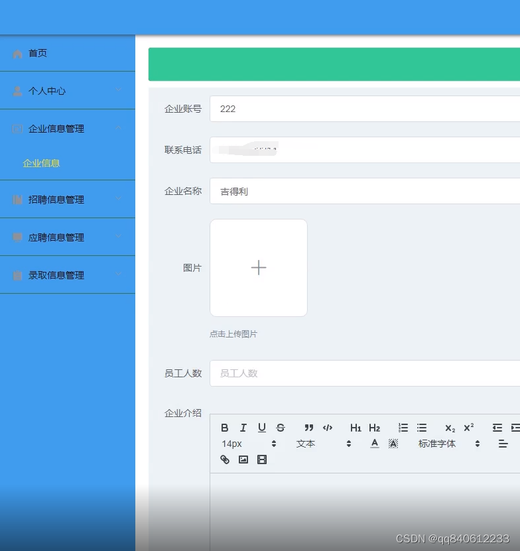
Task: Open the 企业信息 submenu link
Action: click(x=41, y=163)
